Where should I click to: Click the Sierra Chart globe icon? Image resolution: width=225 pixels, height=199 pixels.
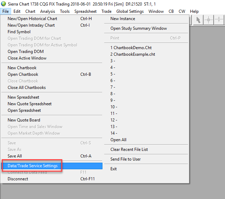(3, 4)
